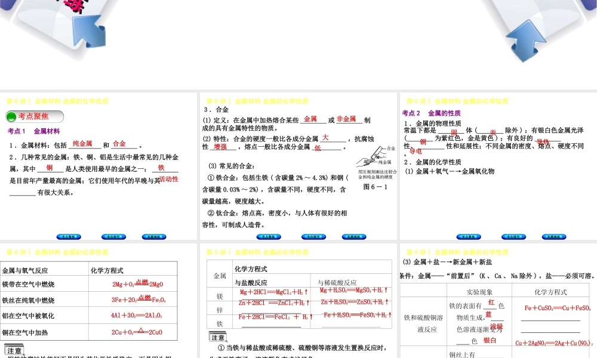Click the equation Zn+H2SO4==ZnSO4+H2↑
The image size is (597, 358).
click(x=355, y=302)
